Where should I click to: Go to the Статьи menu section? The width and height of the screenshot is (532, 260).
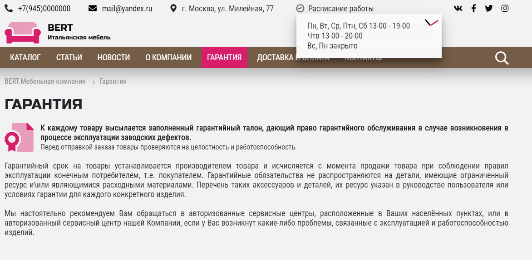pyautogui.click(x=69, y=58)
